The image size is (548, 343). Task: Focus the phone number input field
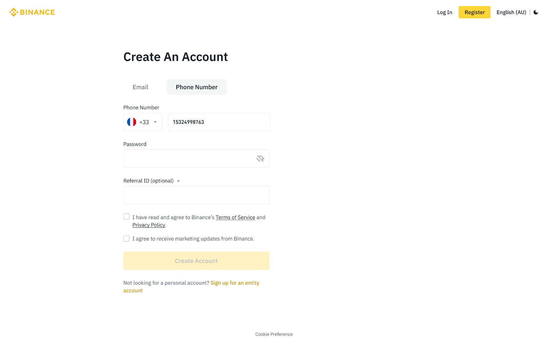tap(219, 122)
